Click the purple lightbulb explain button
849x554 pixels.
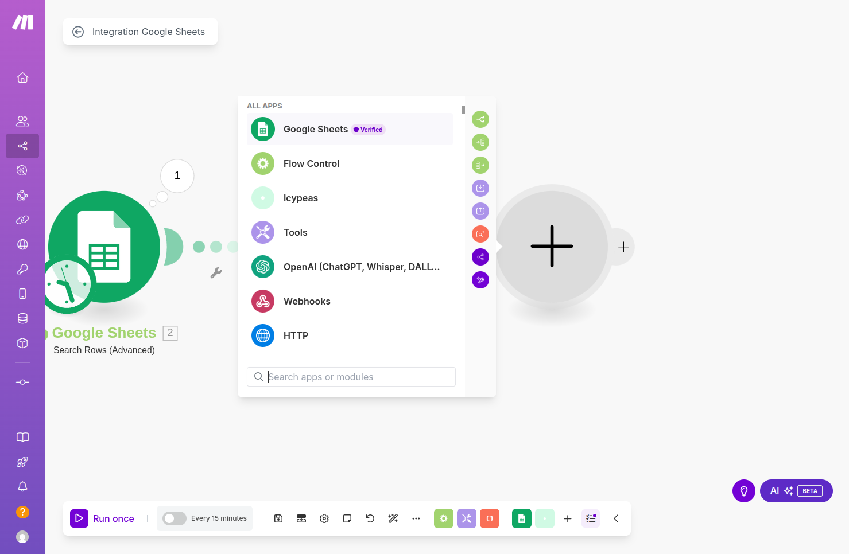[744, 491]
